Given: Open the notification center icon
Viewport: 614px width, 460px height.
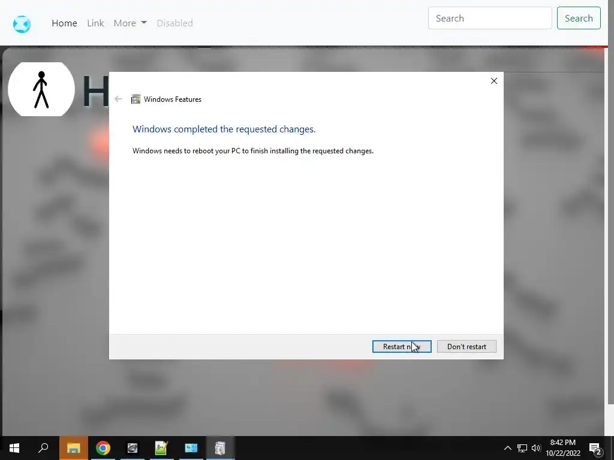Looking at the screenshot, I should point(595,448).
